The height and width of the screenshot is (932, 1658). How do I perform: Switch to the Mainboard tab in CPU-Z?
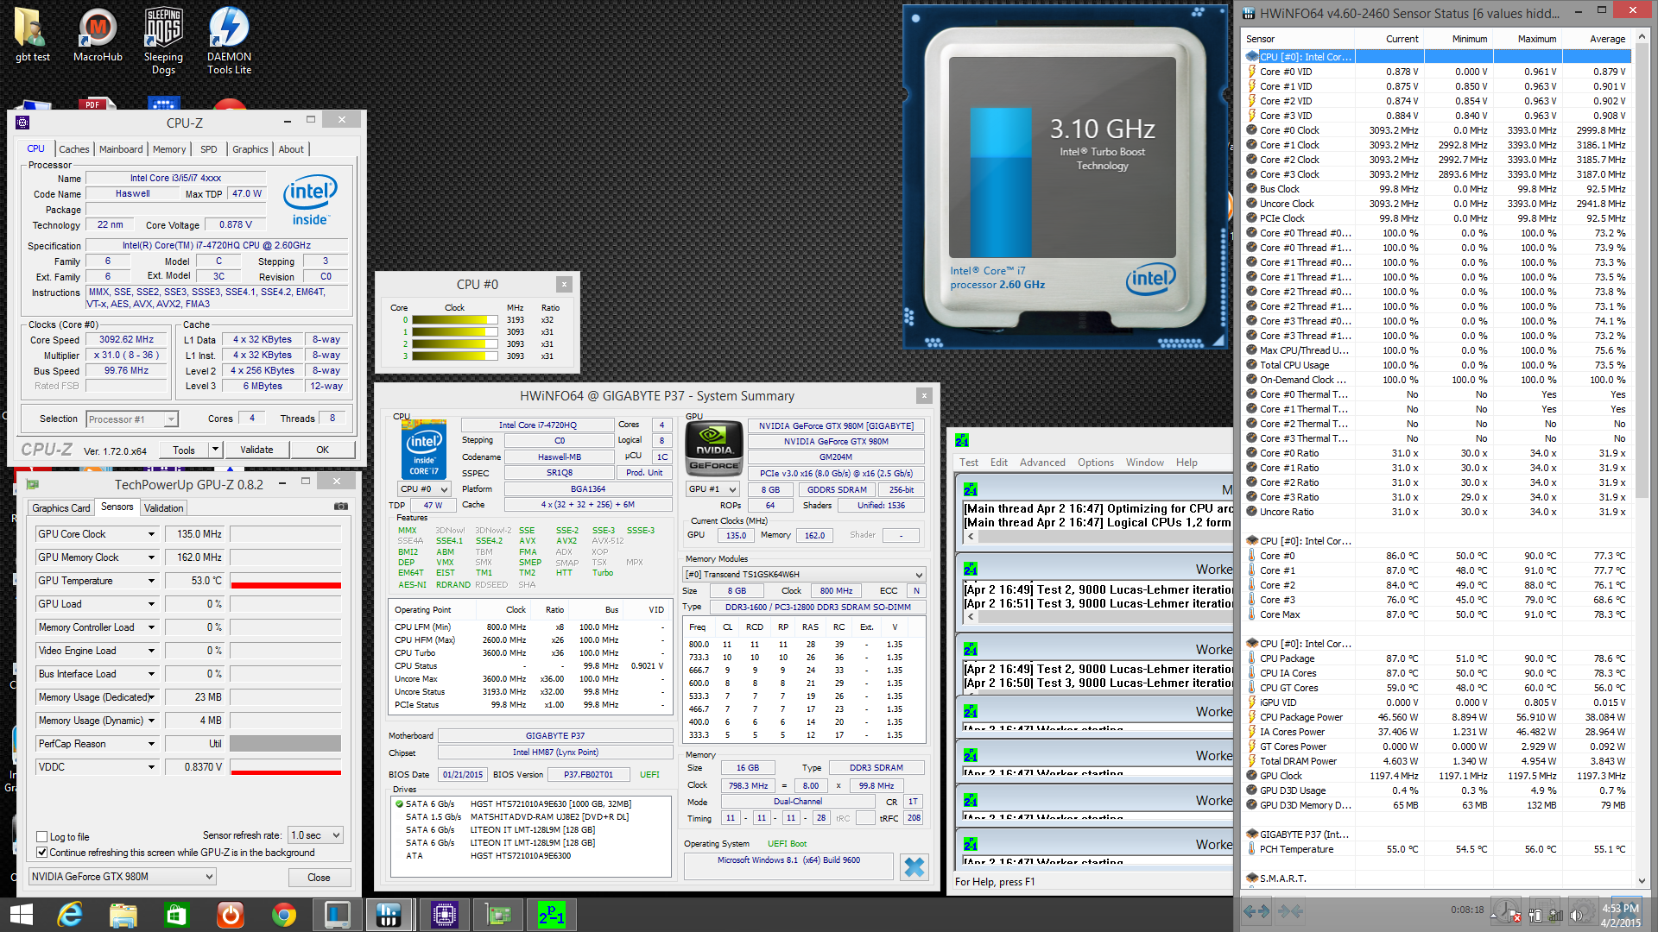click(121, 149)
